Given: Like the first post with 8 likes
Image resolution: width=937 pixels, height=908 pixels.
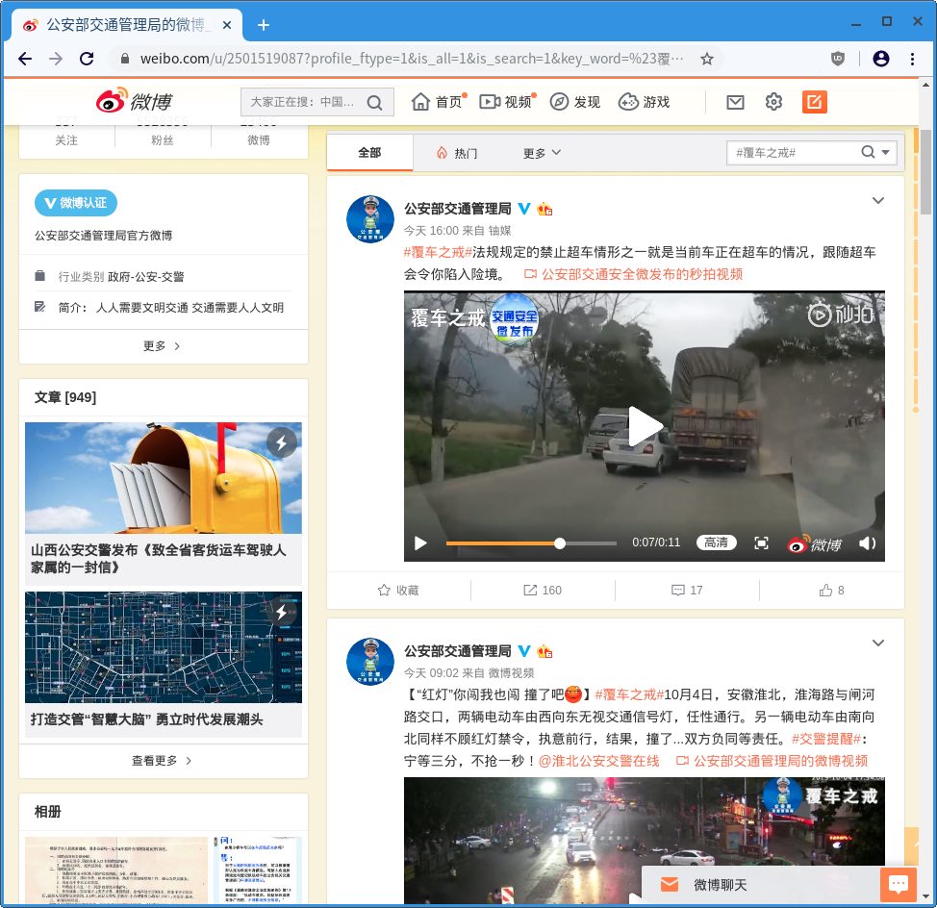Looking at the screenshot, I should click(x=831, y=591).
